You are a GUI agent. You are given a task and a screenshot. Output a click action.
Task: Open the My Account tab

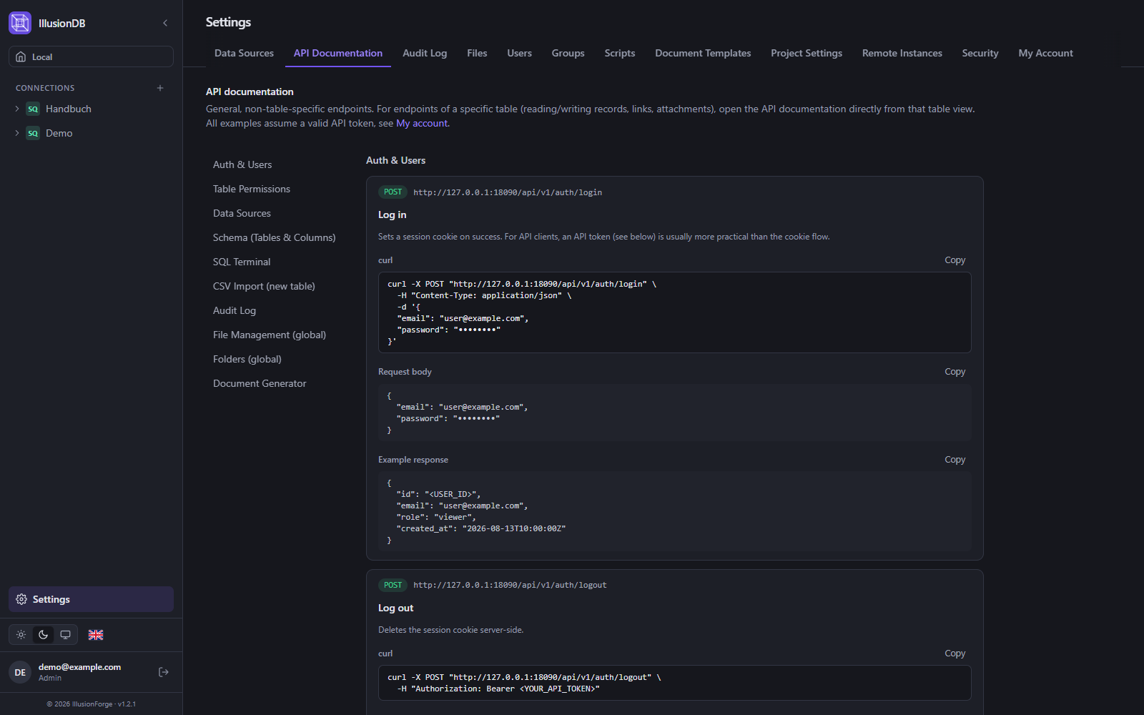[x=1045, y=53]
